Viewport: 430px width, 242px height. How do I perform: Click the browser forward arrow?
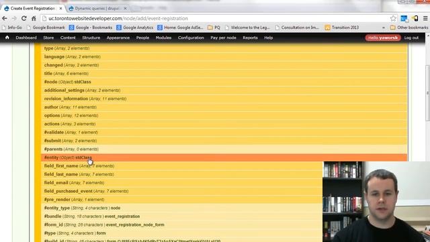pos(14,18)
